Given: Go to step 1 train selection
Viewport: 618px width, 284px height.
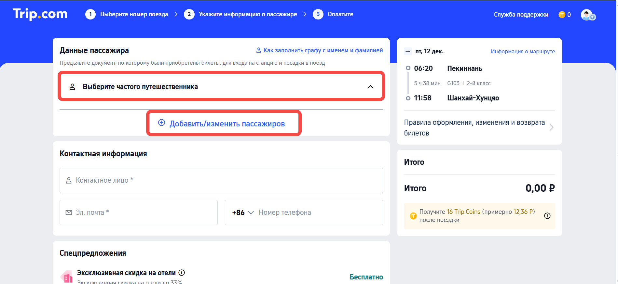Looking at the screenshot, I should pyautogui.click(x=127, y=14).
